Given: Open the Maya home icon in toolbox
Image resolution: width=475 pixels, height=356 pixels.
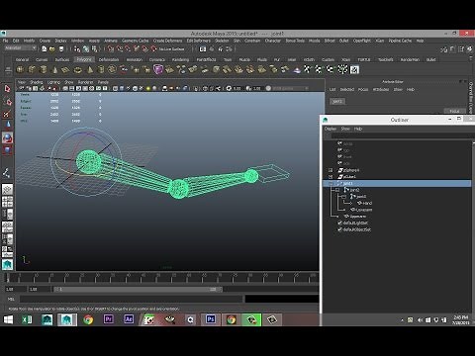Looking at the screenshot, I should click(x=7, y=264).
